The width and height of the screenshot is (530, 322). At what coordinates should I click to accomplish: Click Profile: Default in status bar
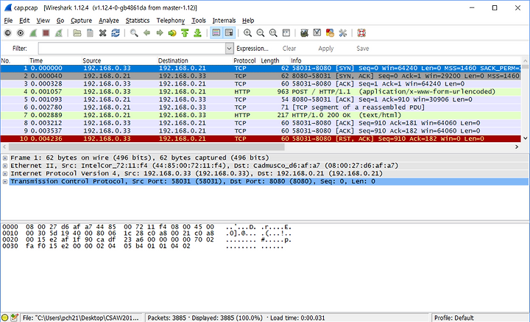tap(453, 318)
